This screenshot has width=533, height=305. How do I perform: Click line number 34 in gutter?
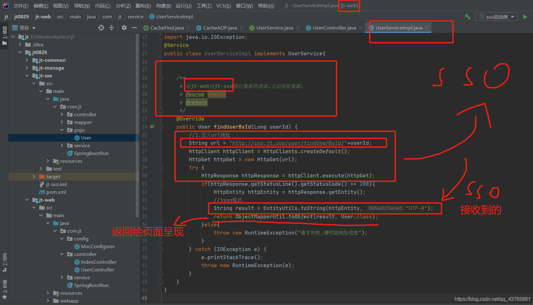click(x=144, y=208)
